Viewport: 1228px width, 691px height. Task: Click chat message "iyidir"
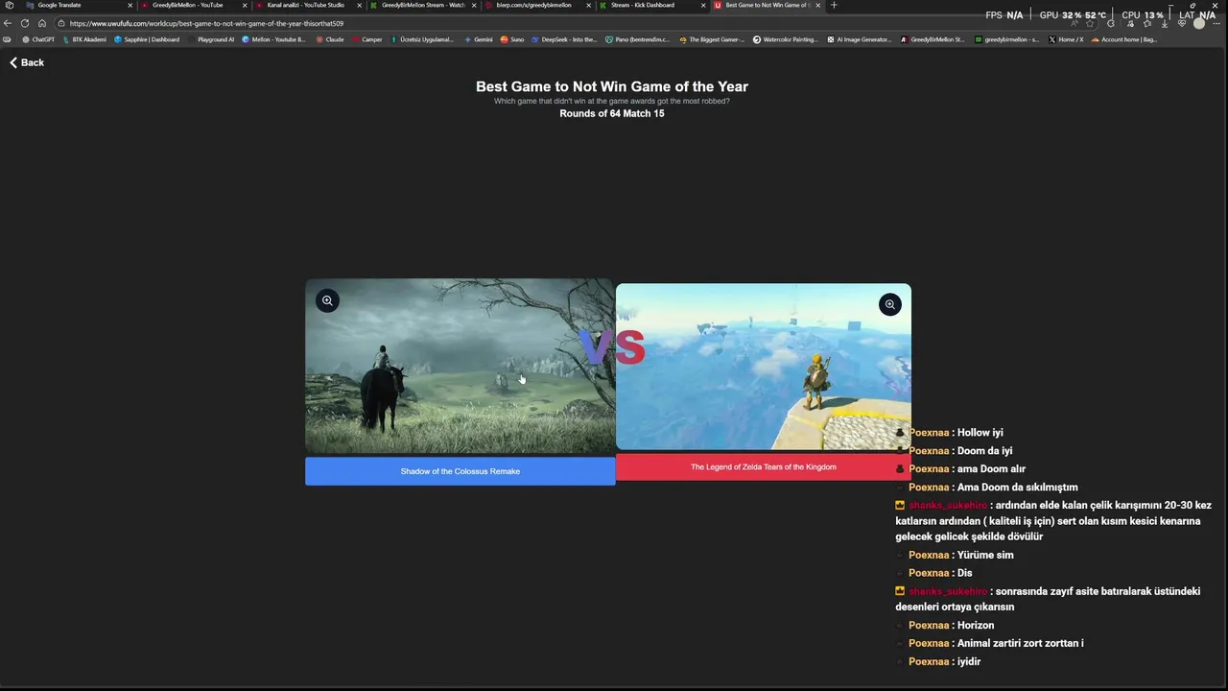pyautogui.click(x=969, y=662)
